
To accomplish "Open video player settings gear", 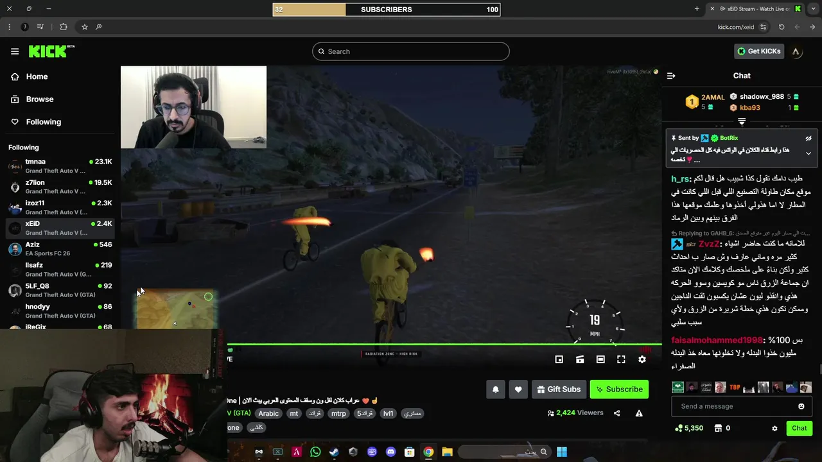I will tap(642, 359).
